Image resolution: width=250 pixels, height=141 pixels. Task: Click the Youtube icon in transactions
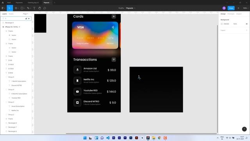coord(77,92)
